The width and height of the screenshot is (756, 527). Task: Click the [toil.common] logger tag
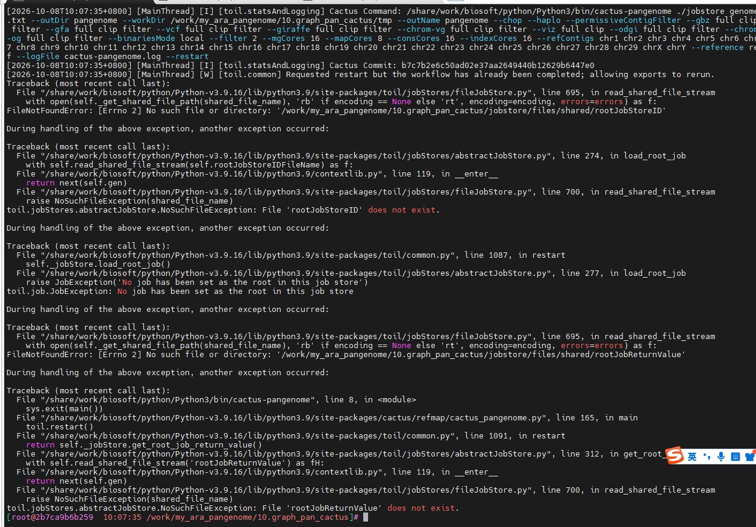coord(250,75)
